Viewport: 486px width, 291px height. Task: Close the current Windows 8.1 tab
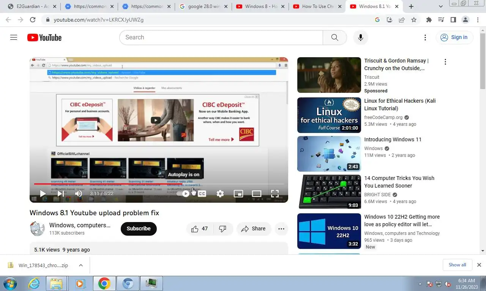point(397,6)
